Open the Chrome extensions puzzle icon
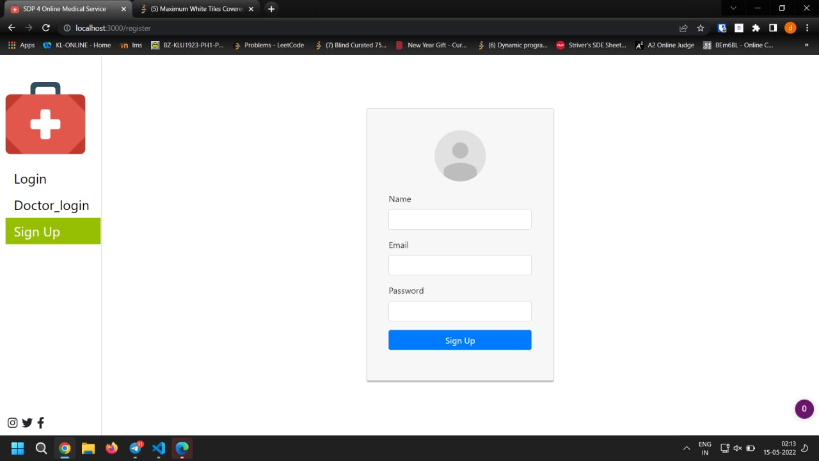 pyautogui.click(x=756, y=28)
